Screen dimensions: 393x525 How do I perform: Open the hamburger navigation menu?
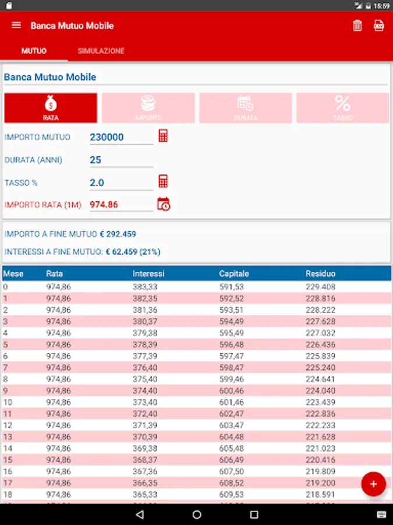click(16, 26)
